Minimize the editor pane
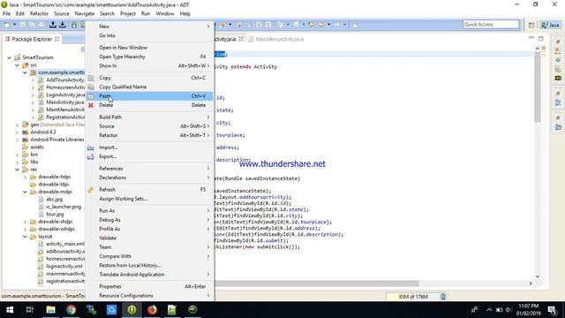The width and height of the screenshot is (565, 318). pos(531,38)
